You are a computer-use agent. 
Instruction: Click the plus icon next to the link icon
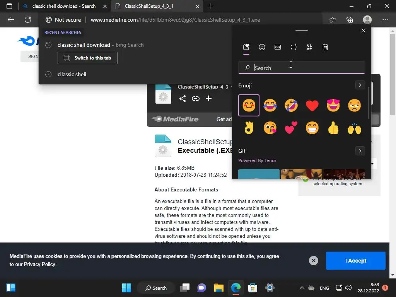208,99
